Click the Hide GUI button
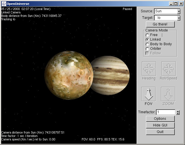This screenshot has height=145, width=185. (160, 125)
